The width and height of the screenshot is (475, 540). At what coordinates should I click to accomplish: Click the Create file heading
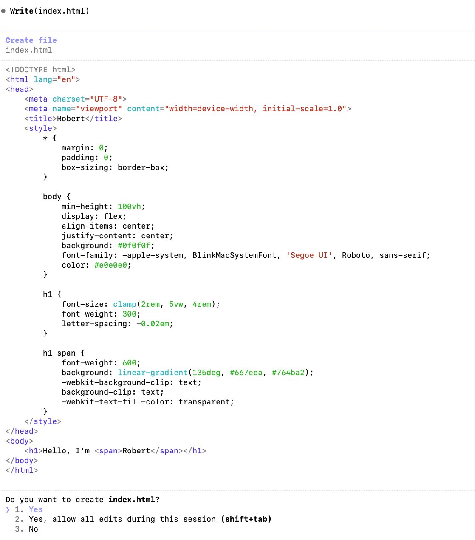click(31, 40)
